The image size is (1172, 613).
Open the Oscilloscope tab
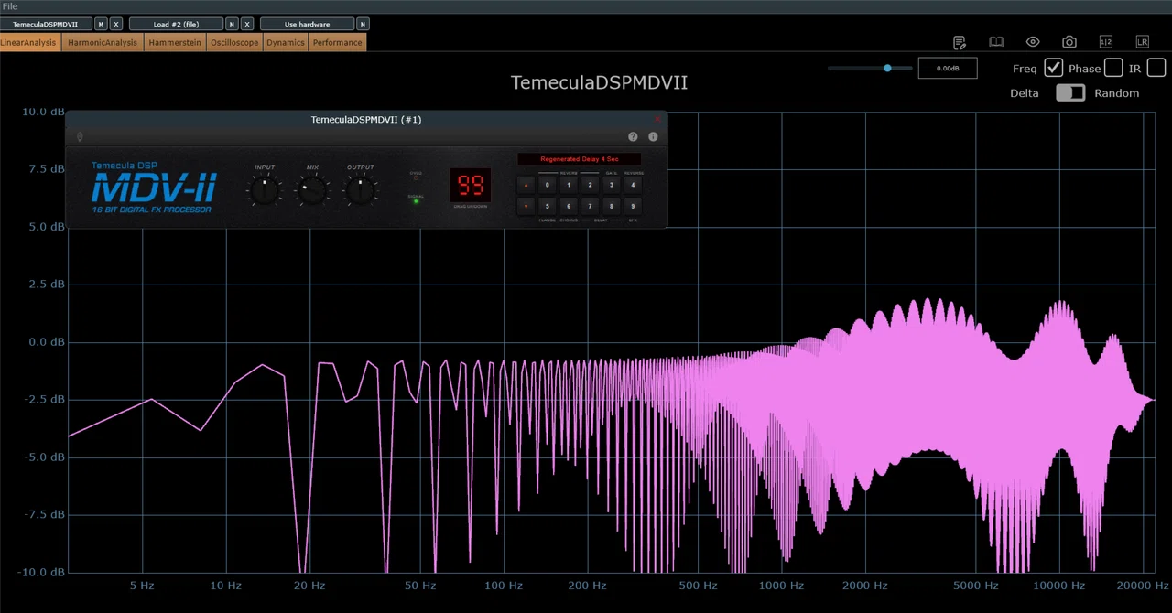[x=235, y=43]
